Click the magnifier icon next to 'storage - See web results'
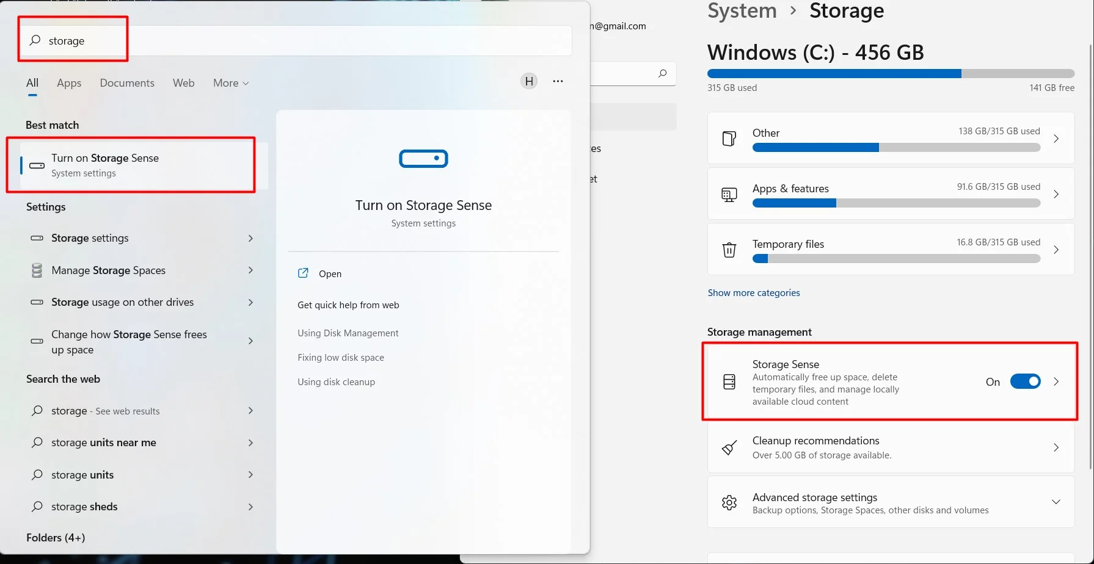This screenshot has height=564, width=1094. click(x=37, y=411)
